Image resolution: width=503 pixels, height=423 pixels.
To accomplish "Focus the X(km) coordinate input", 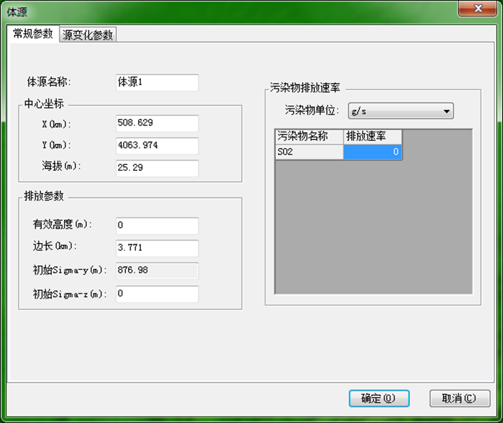I will tap(157, 123).
